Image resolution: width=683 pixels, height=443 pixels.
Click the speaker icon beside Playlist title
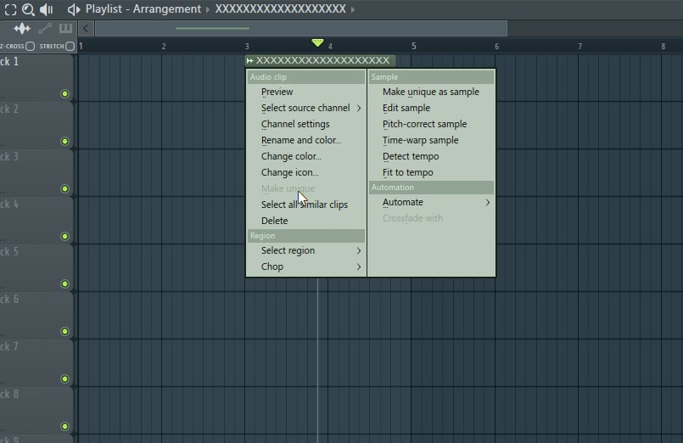click(x=74, y=9)
